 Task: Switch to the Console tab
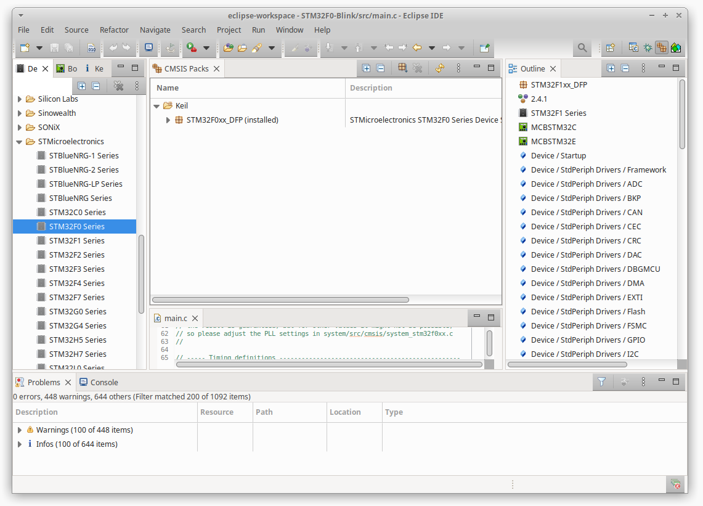coord(99,382)
